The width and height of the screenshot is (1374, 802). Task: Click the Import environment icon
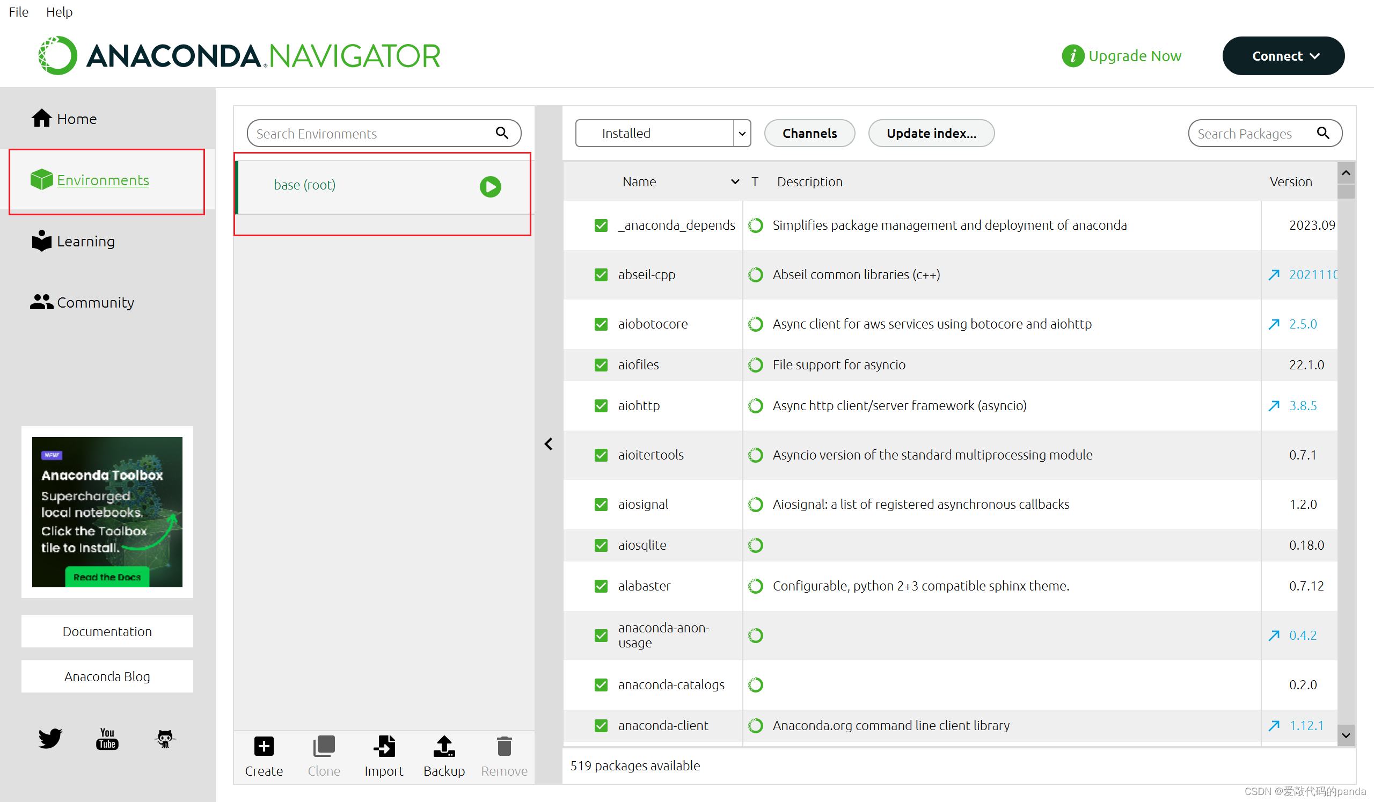click(x=384, y=746)
